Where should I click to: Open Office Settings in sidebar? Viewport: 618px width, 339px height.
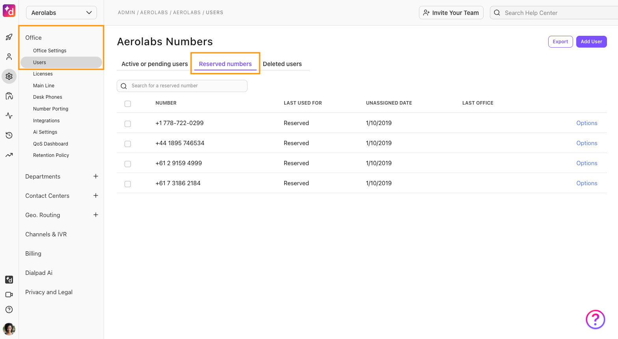click(50, 51)
